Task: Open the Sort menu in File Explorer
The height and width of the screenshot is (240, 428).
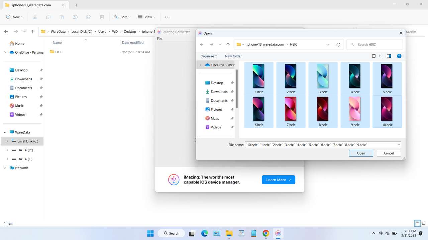Action: [122, 17]
